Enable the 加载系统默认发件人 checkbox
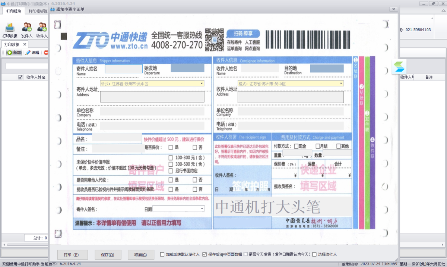 pos(162,254)
